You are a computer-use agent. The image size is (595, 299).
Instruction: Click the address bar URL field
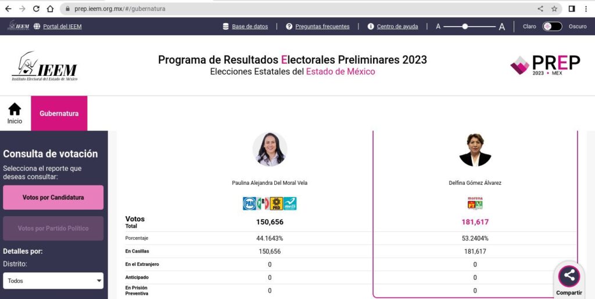point(291,9)
